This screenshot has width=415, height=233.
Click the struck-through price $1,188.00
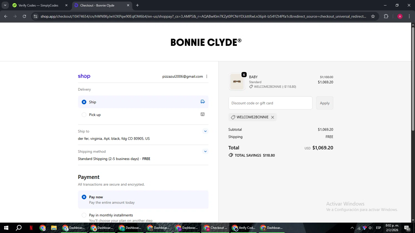pos(326,77)
